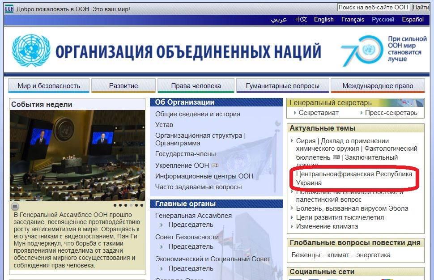
Task: Open the "Развитие" section
Action: [123, 85]
